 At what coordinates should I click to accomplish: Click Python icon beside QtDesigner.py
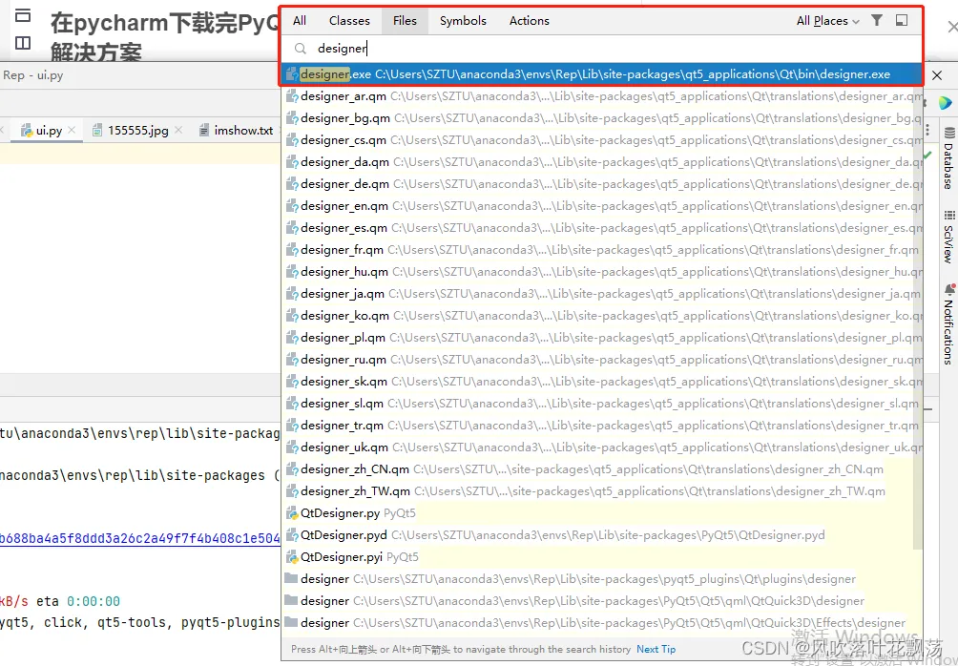click(x=292, y=513)
